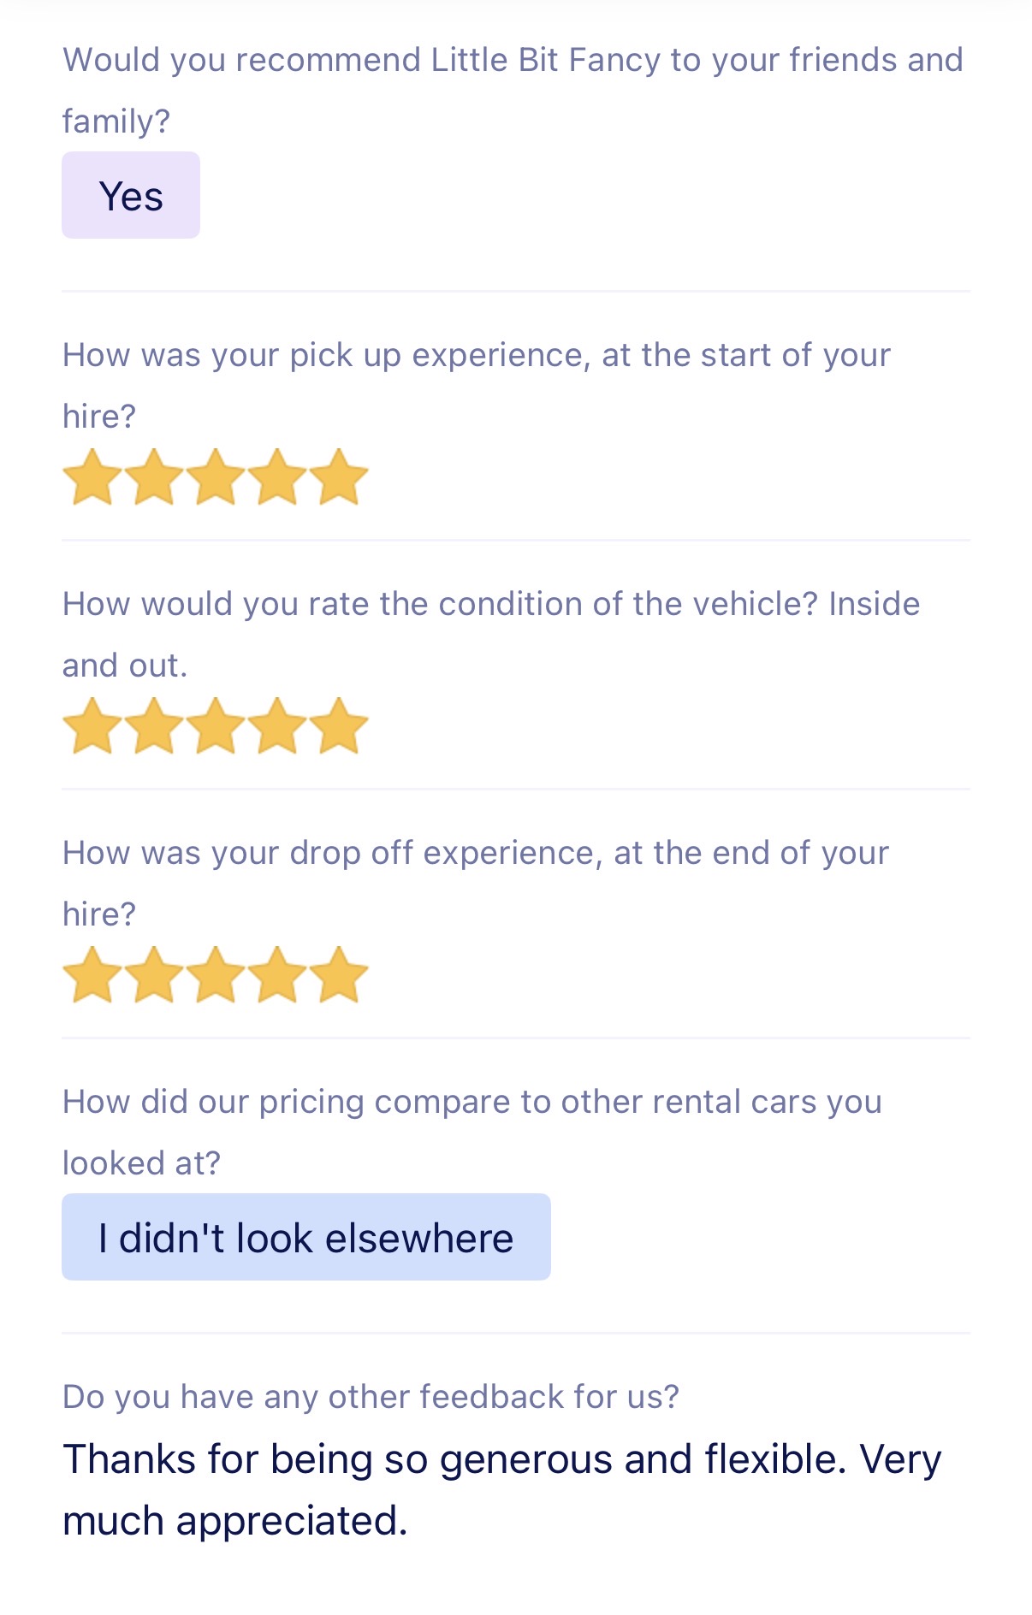Click the third star for pick up experience
Image resolution: width=1032 pixels, height=1615 pixels.
216,477
